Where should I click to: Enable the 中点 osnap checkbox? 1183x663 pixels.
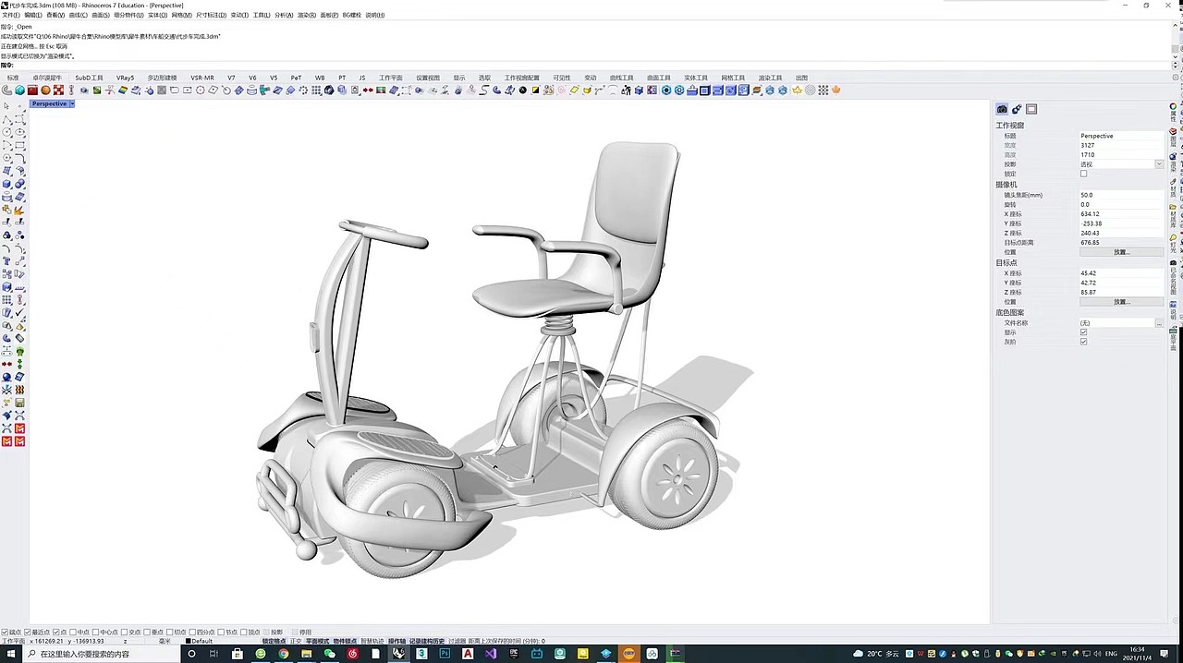(72, 633)
